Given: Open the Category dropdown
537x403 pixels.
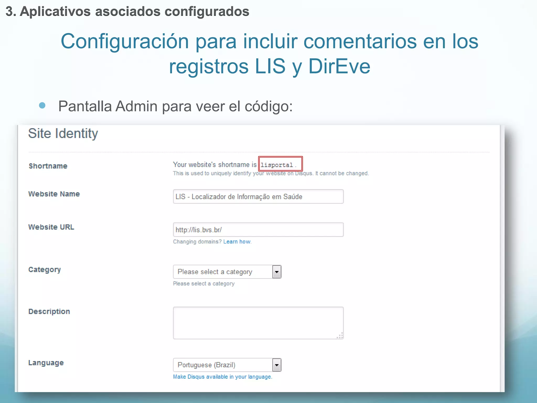Looking at the screenshot, I should pyautogui.click(x=227, y=272).
